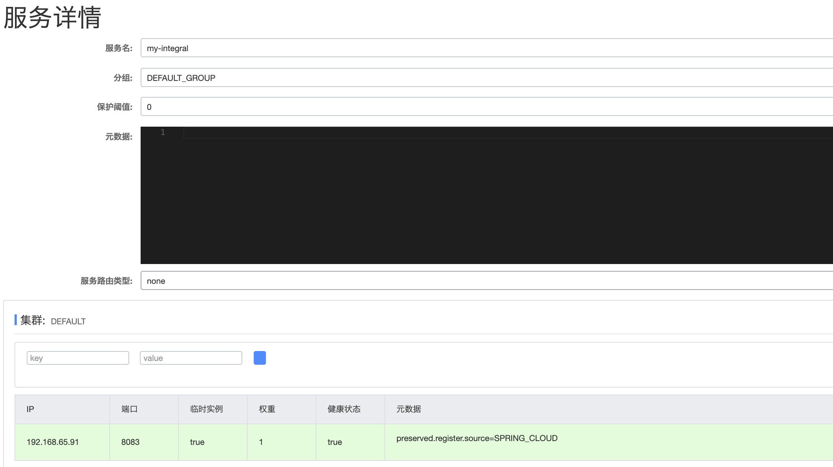Click the 权重 column header
Screen dimensions: 833x467
point(282,409)
